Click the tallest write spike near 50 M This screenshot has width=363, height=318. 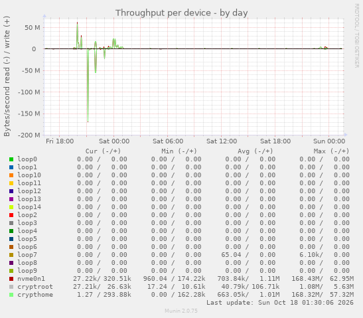[78, 35]
